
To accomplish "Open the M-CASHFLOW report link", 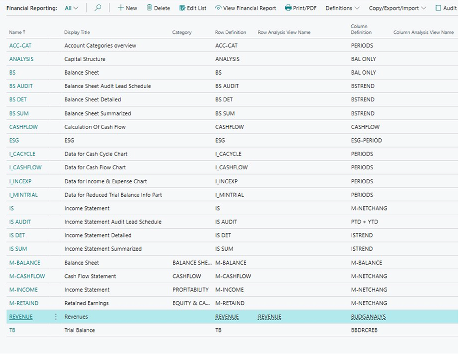I will [27, 277].
